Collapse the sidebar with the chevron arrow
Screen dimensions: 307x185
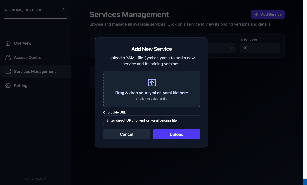coord(63,9)
